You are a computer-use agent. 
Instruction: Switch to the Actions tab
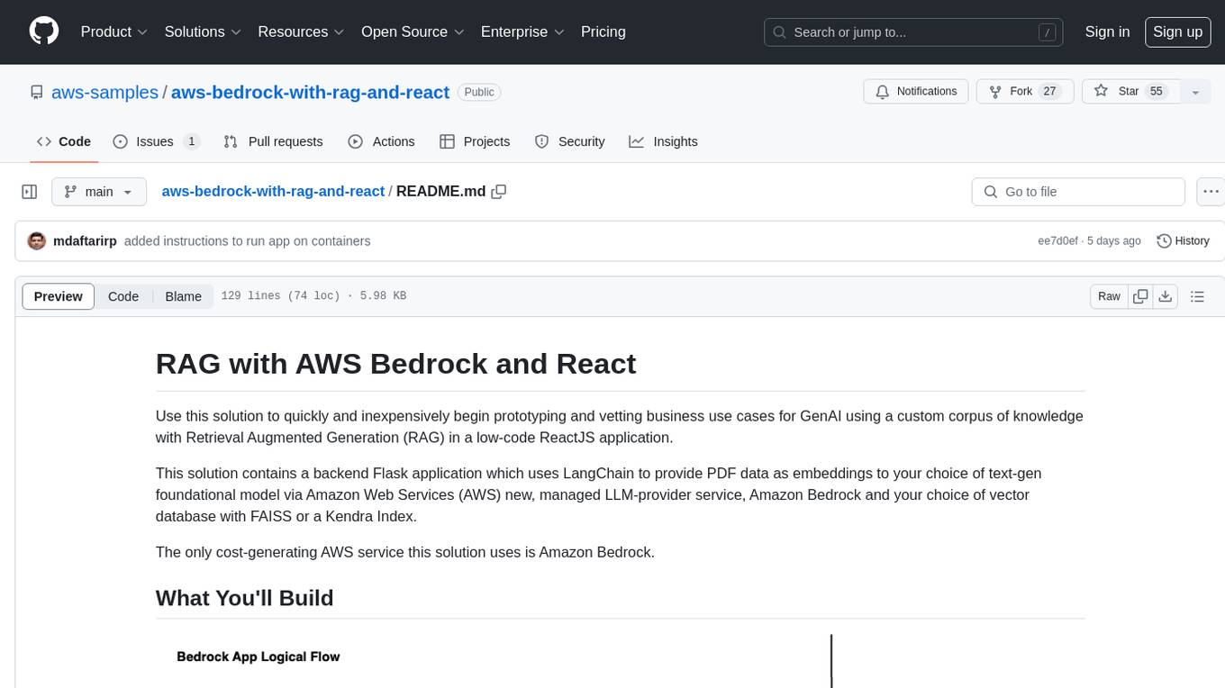(x=381, y=141)
